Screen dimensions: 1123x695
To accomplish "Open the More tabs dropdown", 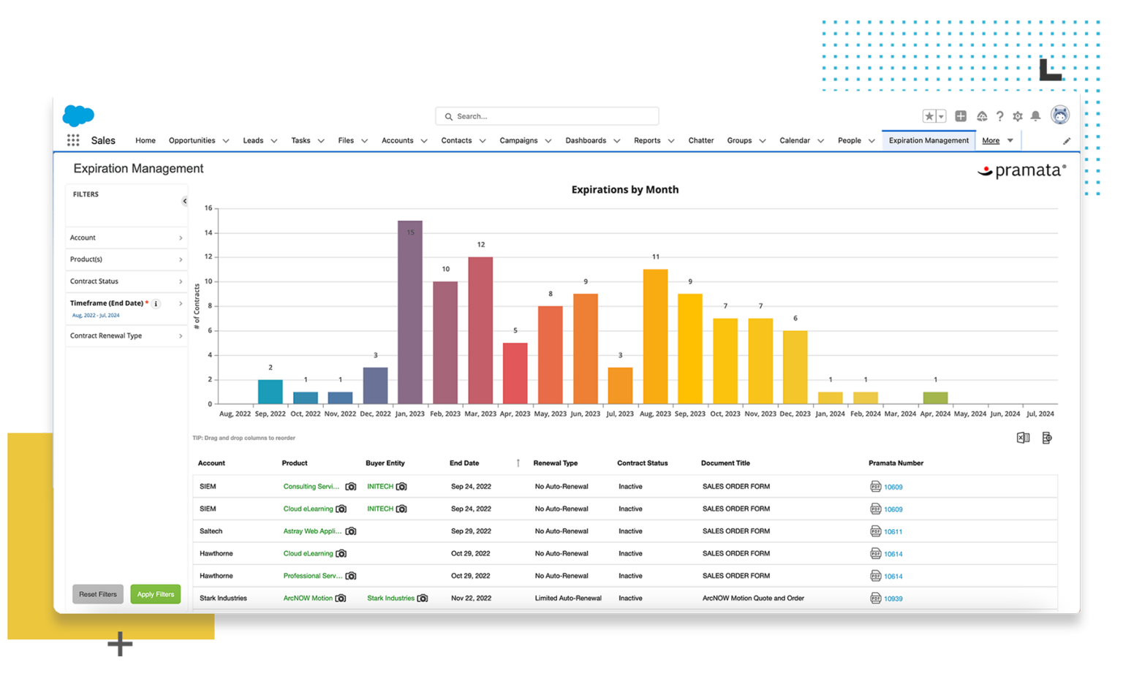I will click(x=997, y=140).
